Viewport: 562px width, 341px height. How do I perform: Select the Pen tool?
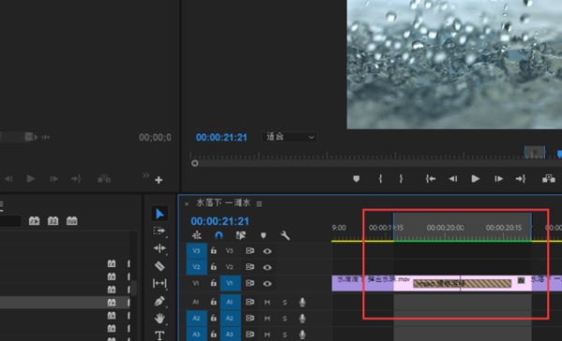point(159,302)
